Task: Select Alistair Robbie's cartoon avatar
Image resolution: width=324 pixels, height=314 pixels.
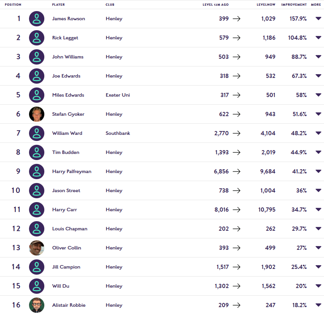Action: click(x=37, y=305)
